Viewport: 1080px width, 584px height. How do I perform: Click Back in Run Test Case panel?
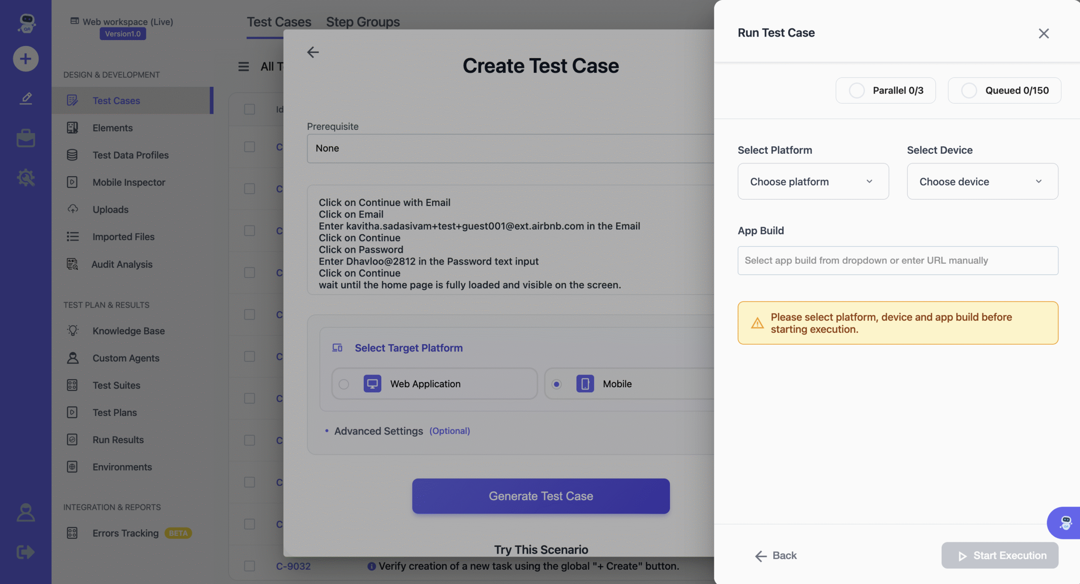(776, 555)
